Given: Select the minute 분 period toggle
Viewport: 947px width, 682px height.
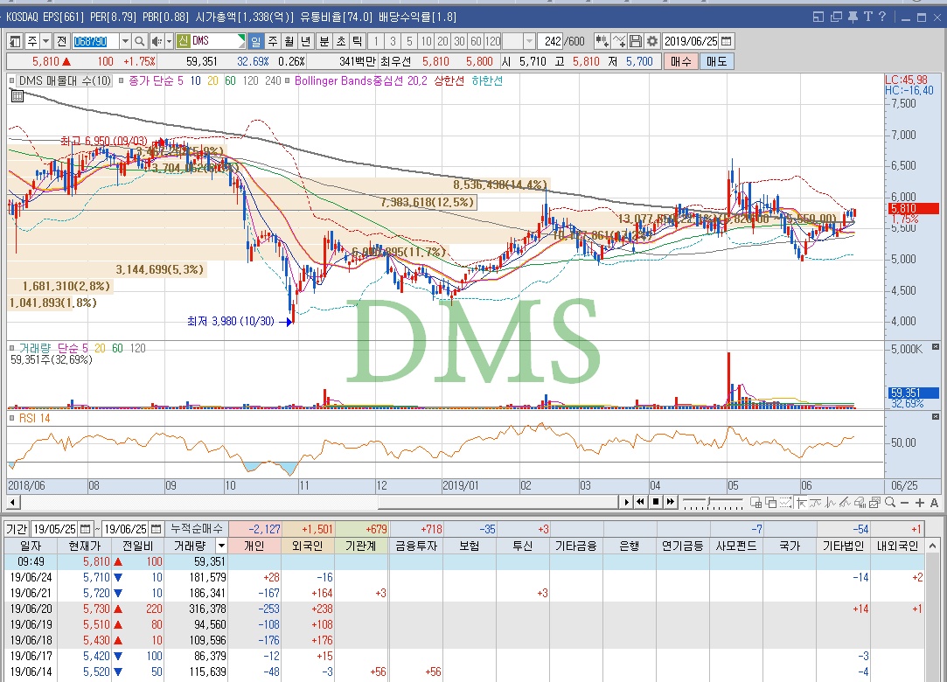Looking at the screenshot, I should click(x=324, y=41).
